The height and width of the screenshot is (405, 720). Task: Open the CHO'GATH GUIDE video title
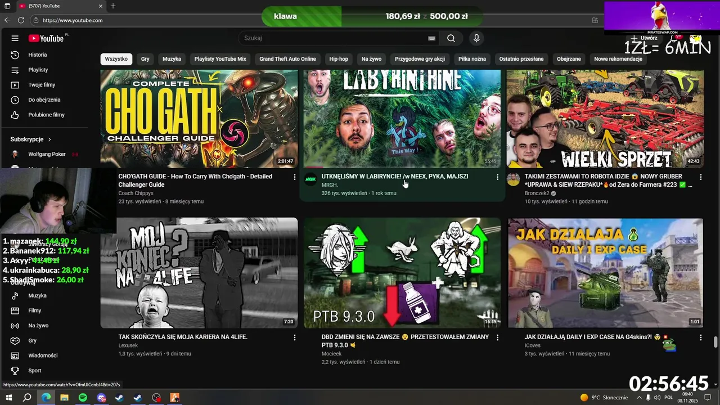(195, 181)
